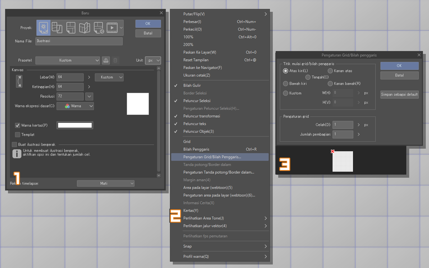Click the white Warna kertas color swatch
The image size is (429, 268).
click(x=75, y=125)
